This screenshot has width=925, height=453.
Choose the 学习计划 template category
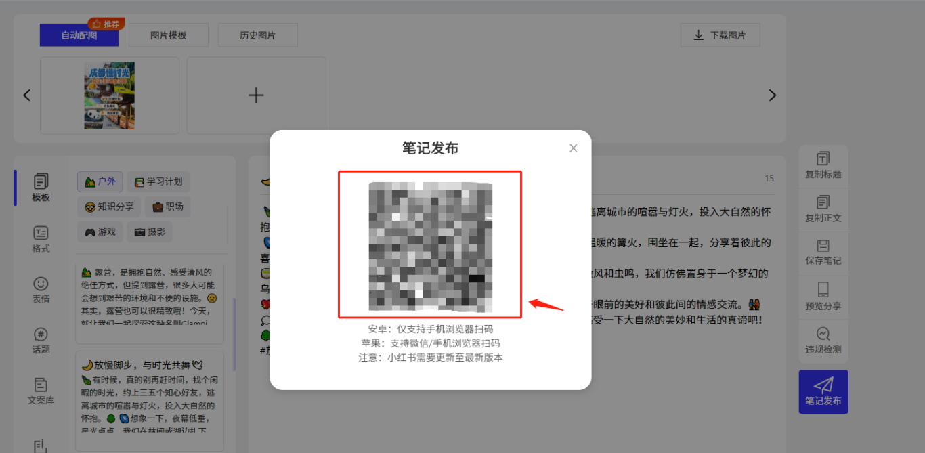[x=158, y=181]
